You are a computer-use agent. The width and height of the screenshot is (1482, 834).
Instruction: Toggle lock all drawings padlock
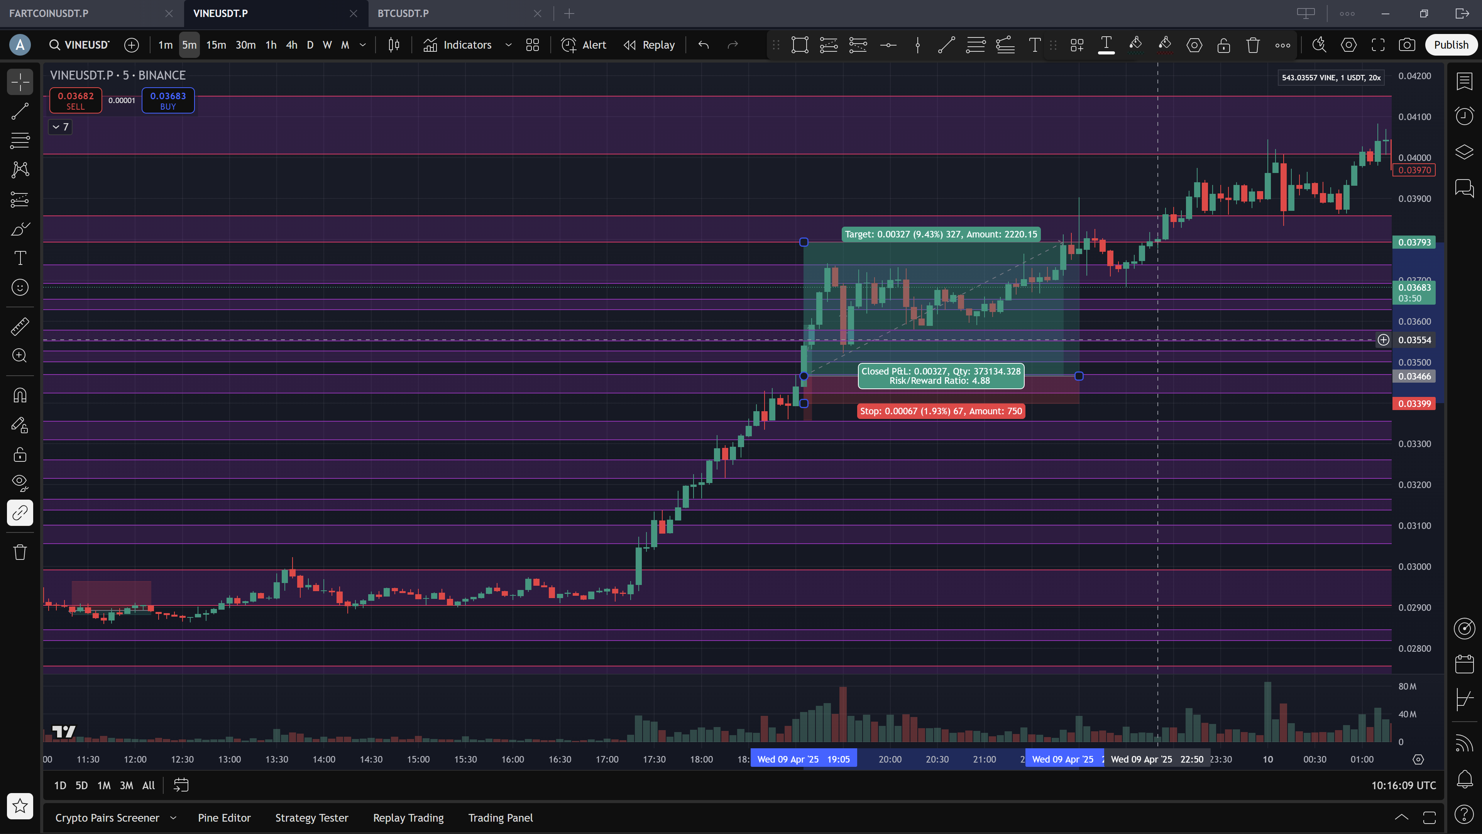[x=20, y=455]
